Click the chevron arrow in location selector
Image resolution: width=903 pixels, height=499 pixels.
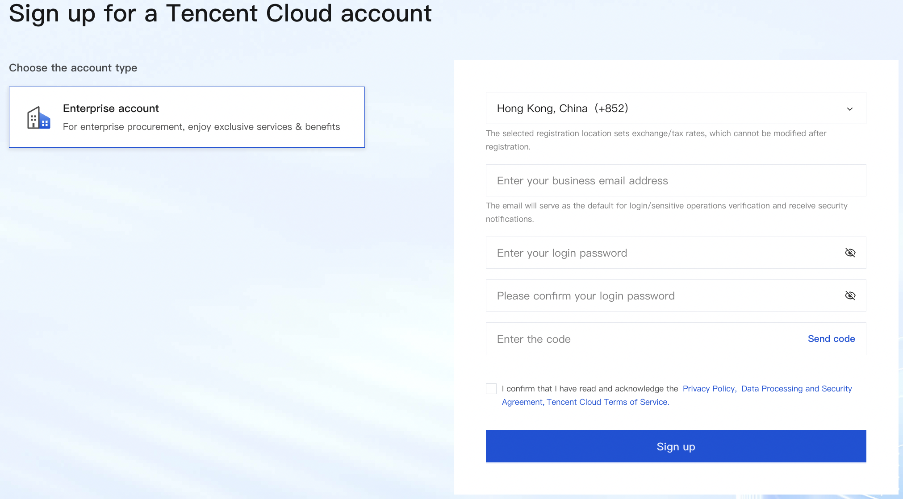(849, 109)
